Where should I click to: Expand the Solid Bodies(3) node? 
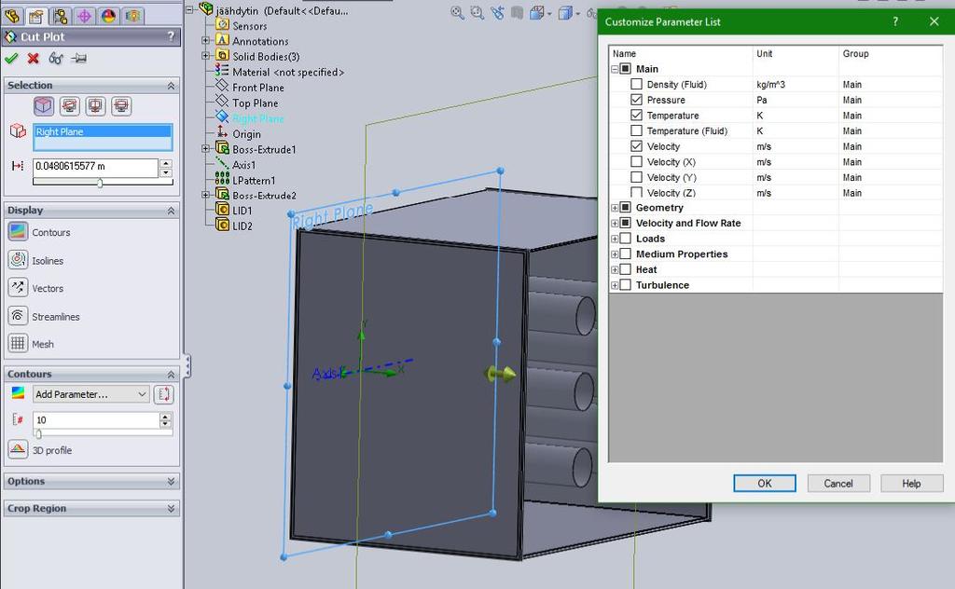pos(206,56)
